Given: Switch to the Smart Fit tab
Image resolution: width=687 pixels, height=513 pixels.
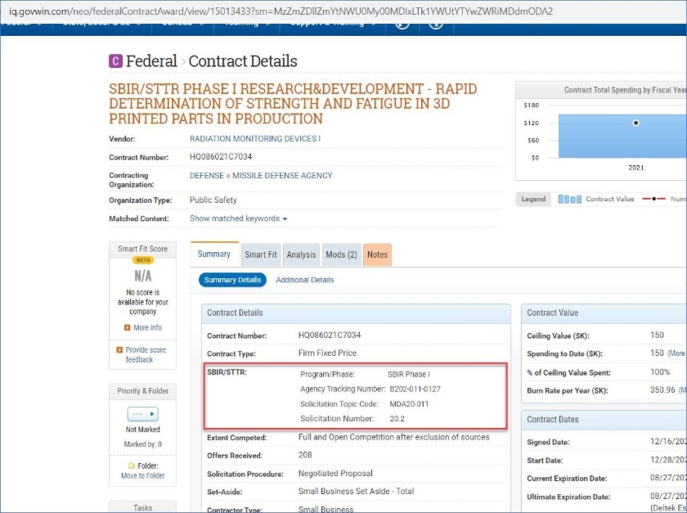Looking at the screenshot, I should 260,255.
